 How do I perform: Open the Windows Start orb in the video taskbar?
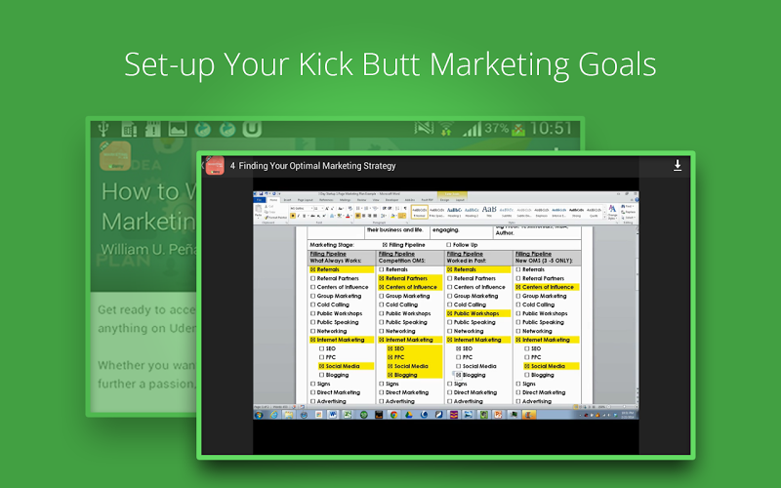click(259, 415)
